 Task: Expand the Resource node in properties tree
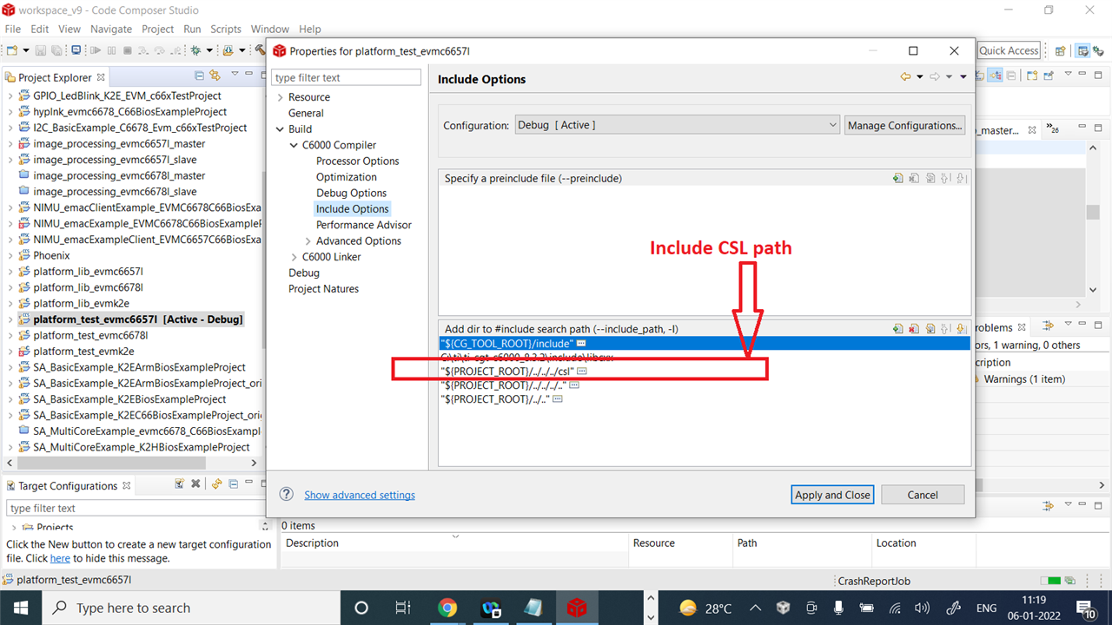pyautogui.click(x=281, y=97)
